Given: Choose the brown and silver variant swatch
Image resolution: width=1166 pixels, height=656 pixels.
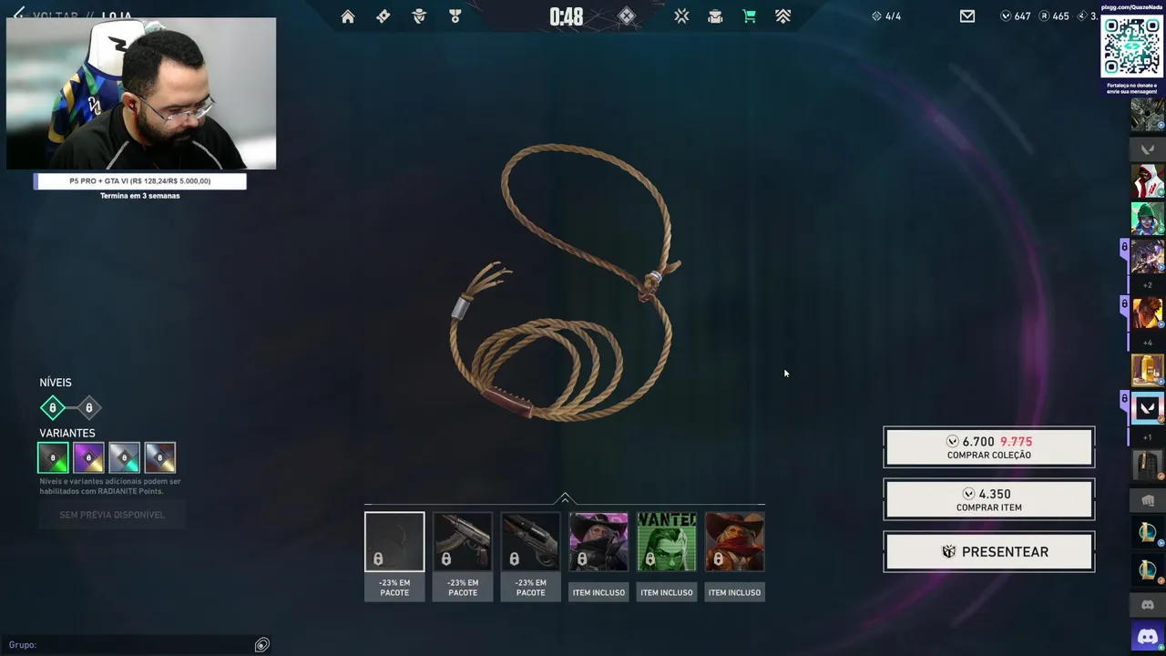Looking at the screenshot, I should point(159,457).
